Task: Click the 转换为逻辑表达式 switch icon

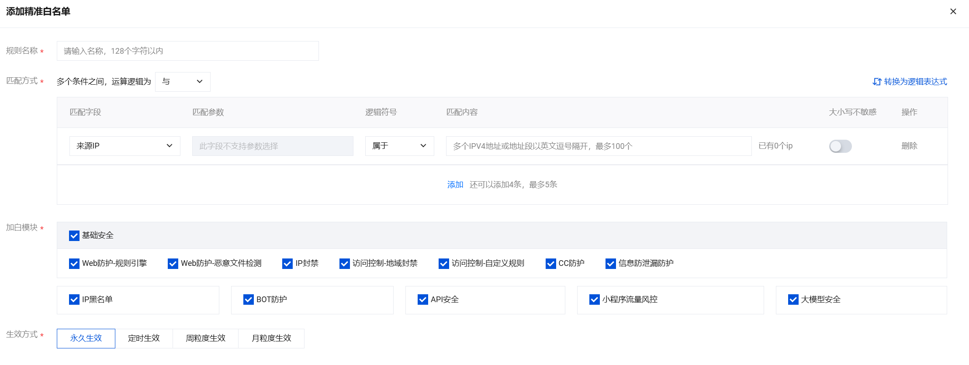Action: (x=876, y=82)
